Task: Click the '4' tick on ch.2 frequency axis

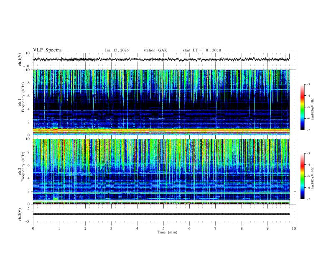Action: [x=29, y=178]
